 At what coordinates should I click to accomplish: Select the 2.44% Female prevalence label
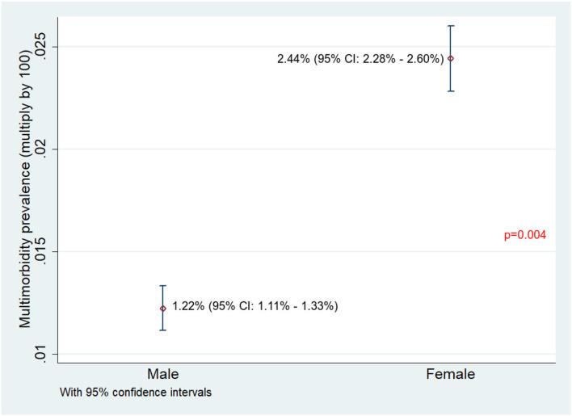pos(360,59)
